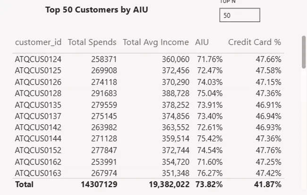Select customer row ATQCUS0124
Screen dimensions: 307x195
[x=148, y=59]
